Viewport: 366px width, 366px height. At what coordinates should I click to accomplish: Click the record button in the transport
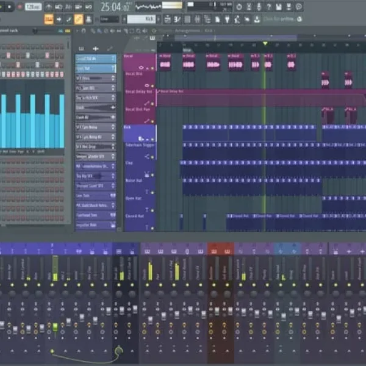pos(19,7)
